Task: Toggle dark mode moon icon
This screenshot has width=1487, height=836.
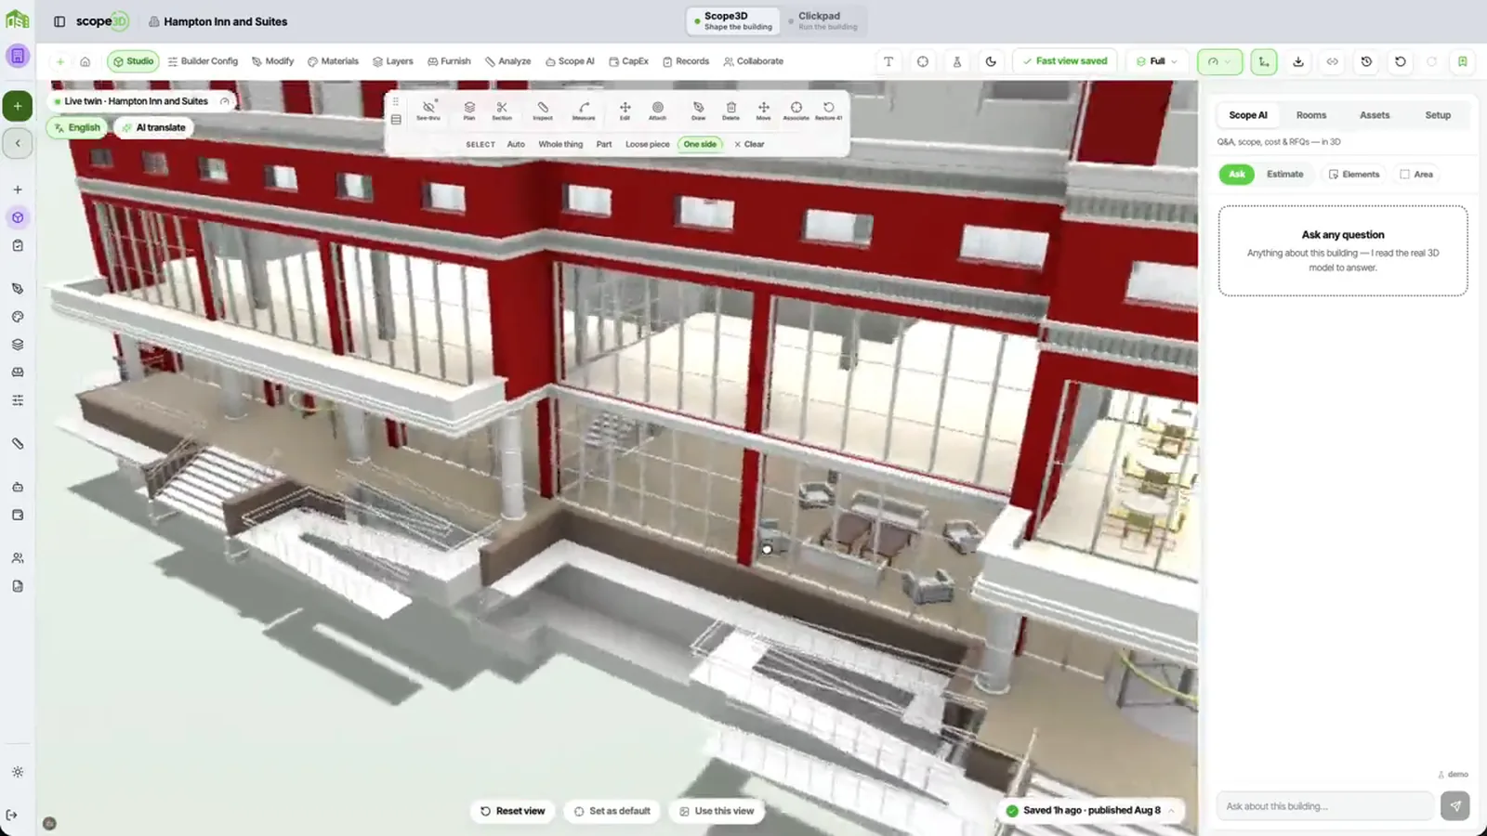Action: [991, 61]
